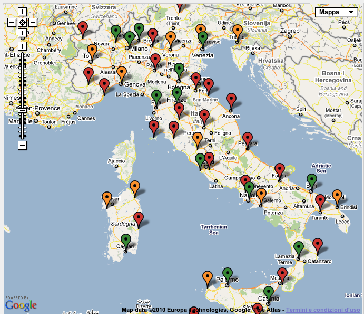Click the Toulon city label
364x317 pixels.
[49, 122]
